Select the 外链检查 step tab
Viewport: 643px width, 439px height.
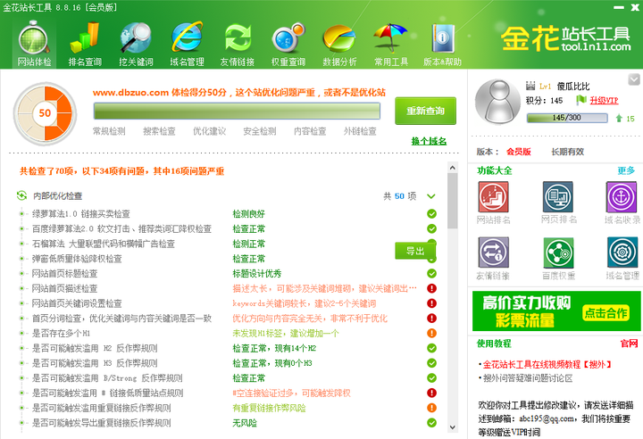click(x=360, y=131)
